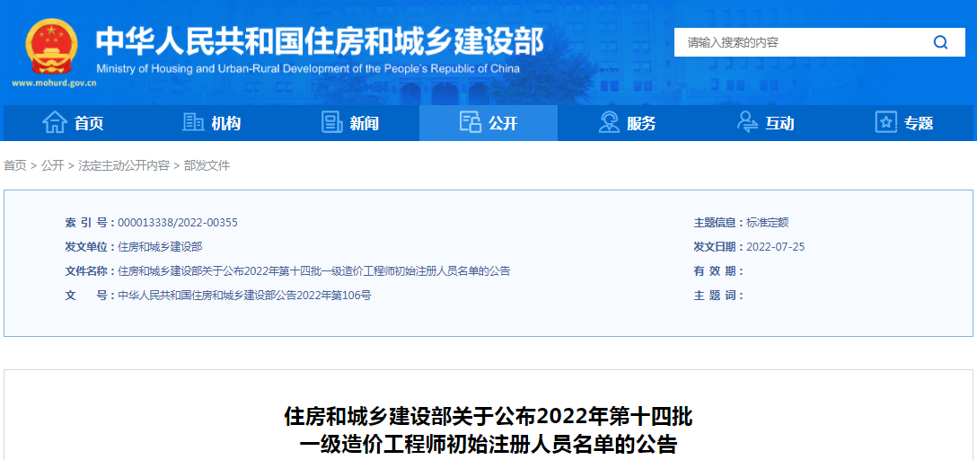Viewport: 977px width, 460px height.
Task: Open 法定主动公开内容 breadcrumb link
Action: [124, 166]
